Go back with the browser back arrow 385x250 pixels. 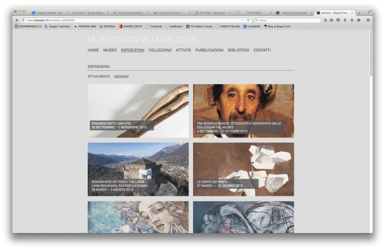coord(16,20)
